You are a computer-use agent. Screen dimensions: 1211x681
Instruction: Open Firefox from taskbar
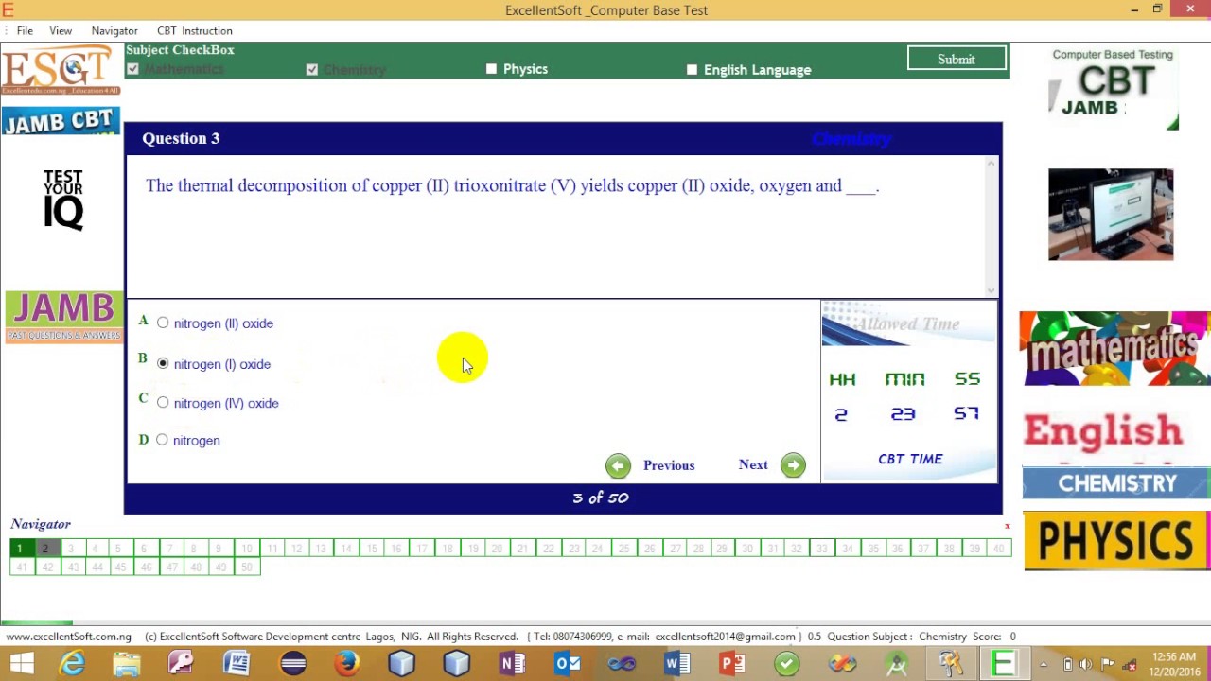pos(347,664)
